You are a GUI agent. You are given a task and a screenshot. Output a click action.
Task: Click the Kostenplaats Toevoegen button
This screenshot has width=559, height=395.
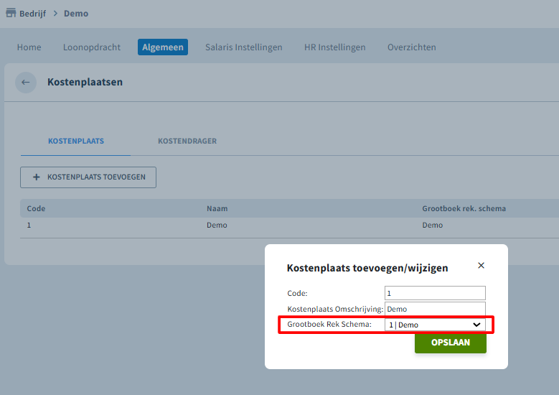[x=88, y=177]
